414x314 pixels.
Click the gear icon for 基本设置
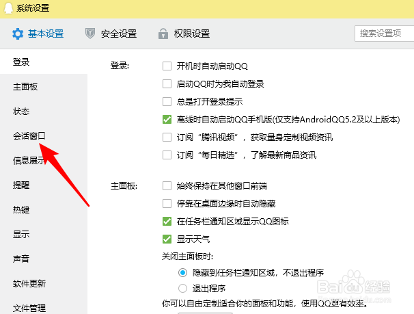[x=18, y=34]
